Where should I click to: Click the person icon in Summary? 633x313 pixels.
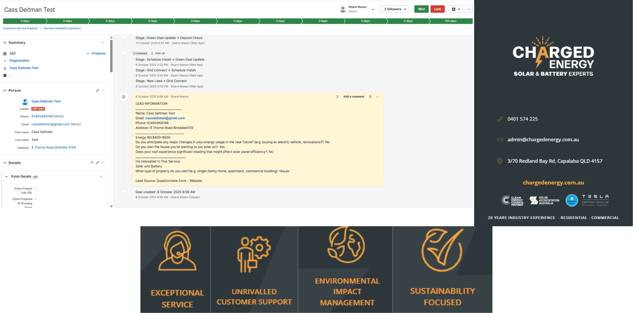click(5, 68)
